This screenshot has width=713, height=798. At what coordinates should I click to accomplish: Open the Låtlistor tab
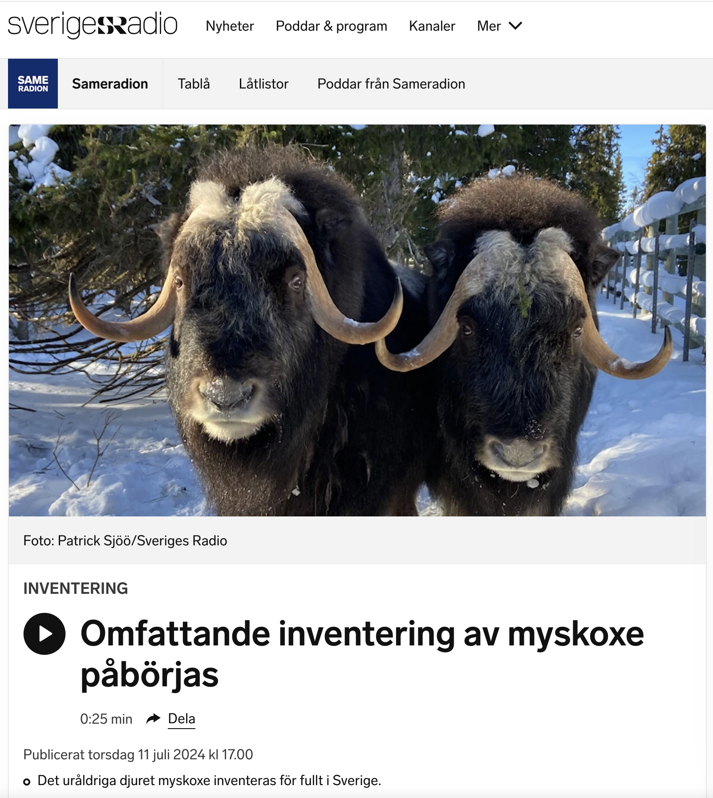263,84
